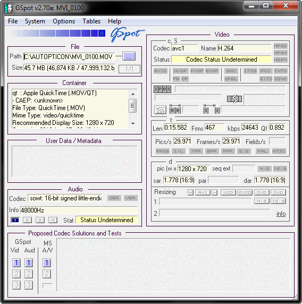Click the S170 indicator

tap(266, 79)
